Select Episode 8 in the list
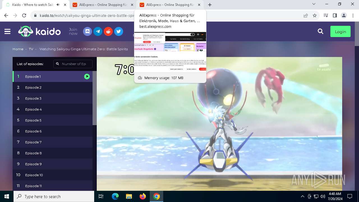Screen dimensions: 359x202 coord(52,153)
